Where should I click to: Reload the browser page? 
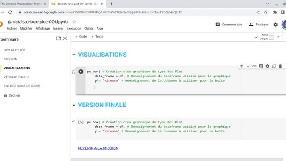pyautogui.click(x=10, y=12)
